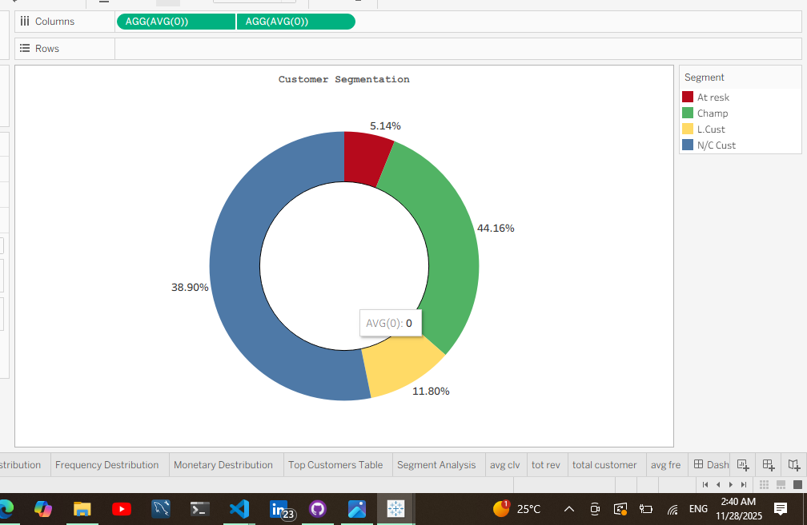
Task: Switch to the filmstrip view
Action: [x=781, y=485]
